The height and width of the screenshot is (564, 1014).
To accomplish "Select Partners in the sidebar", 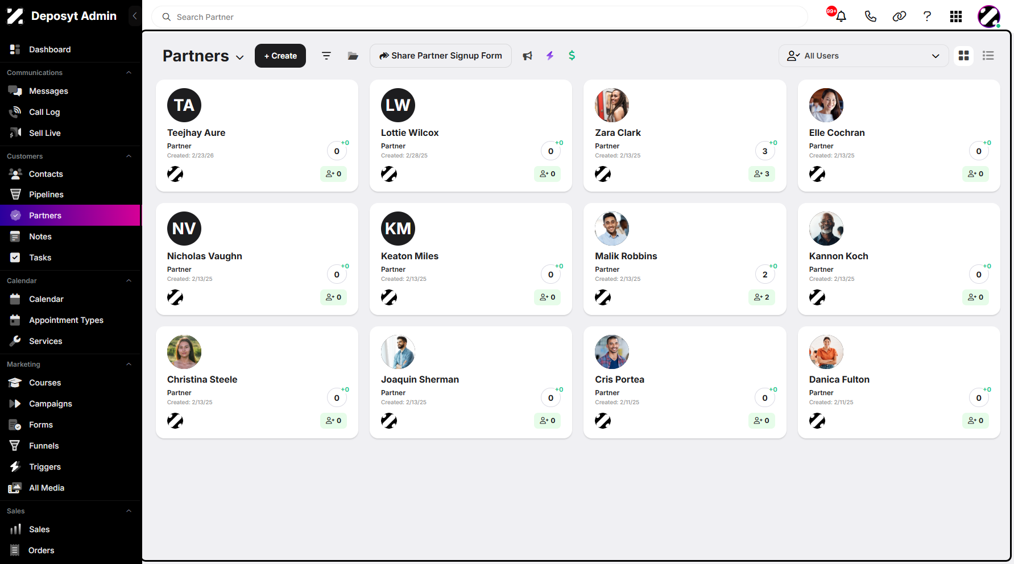I will 70,215.
